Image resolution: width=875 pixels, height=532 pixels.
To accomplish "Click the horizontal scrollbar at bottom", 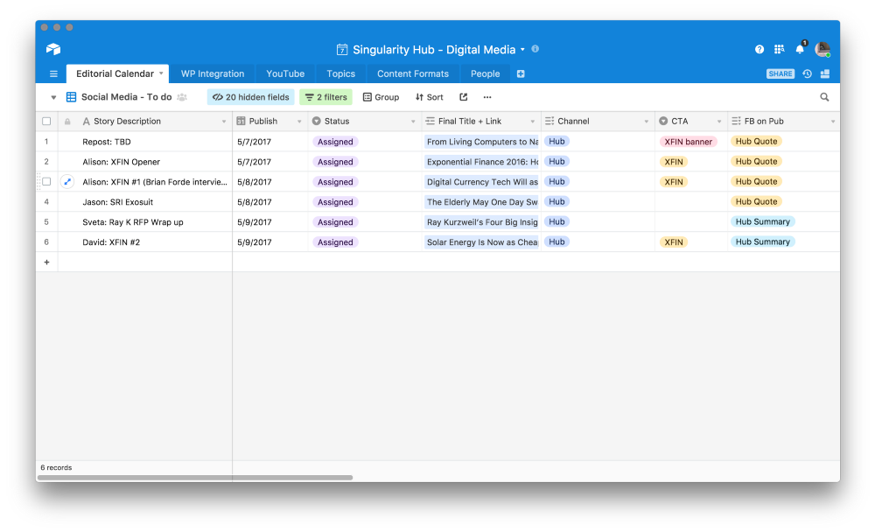I will [x=195, y=478].
